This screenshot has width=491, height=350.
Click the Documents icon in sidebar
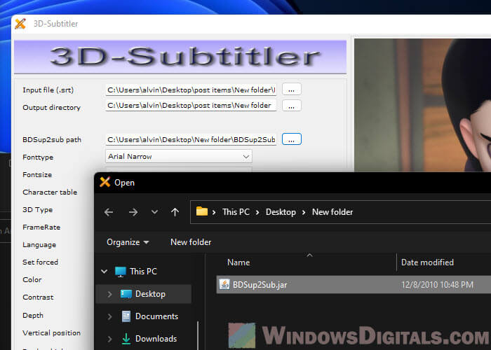click(x=126, y=316)
